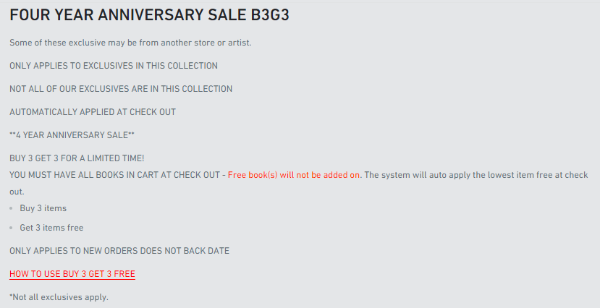Click the wrapped word 'out.' below the cart sentence
This screenshot has height=308, width=600.
click(17, 192)
